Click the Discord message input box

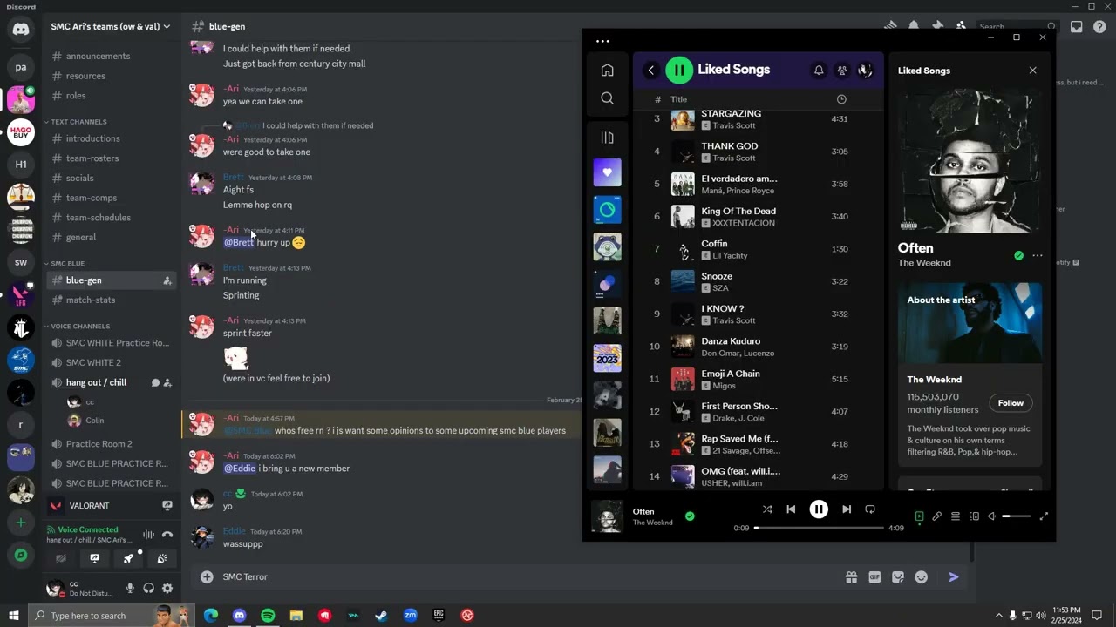523,576
